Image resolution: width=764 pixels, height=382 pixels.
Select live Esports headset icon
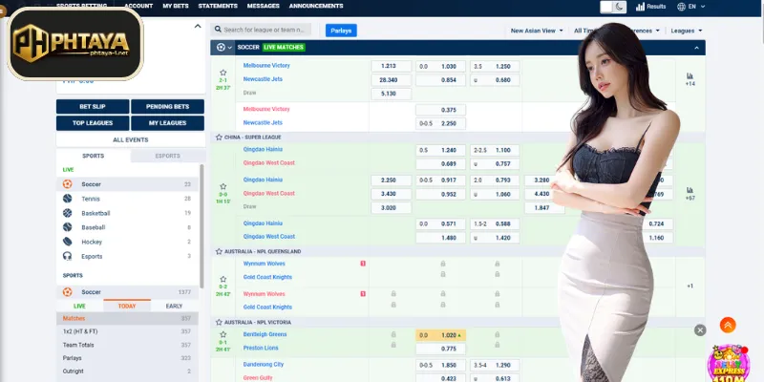pos(67,256)
